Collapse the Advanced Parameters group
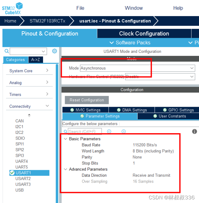 tap(65, 169)
